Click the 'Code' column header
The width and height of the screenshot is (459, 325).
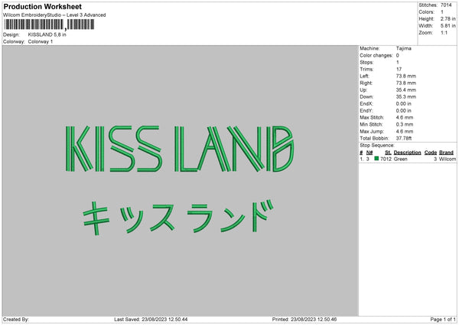430,153
